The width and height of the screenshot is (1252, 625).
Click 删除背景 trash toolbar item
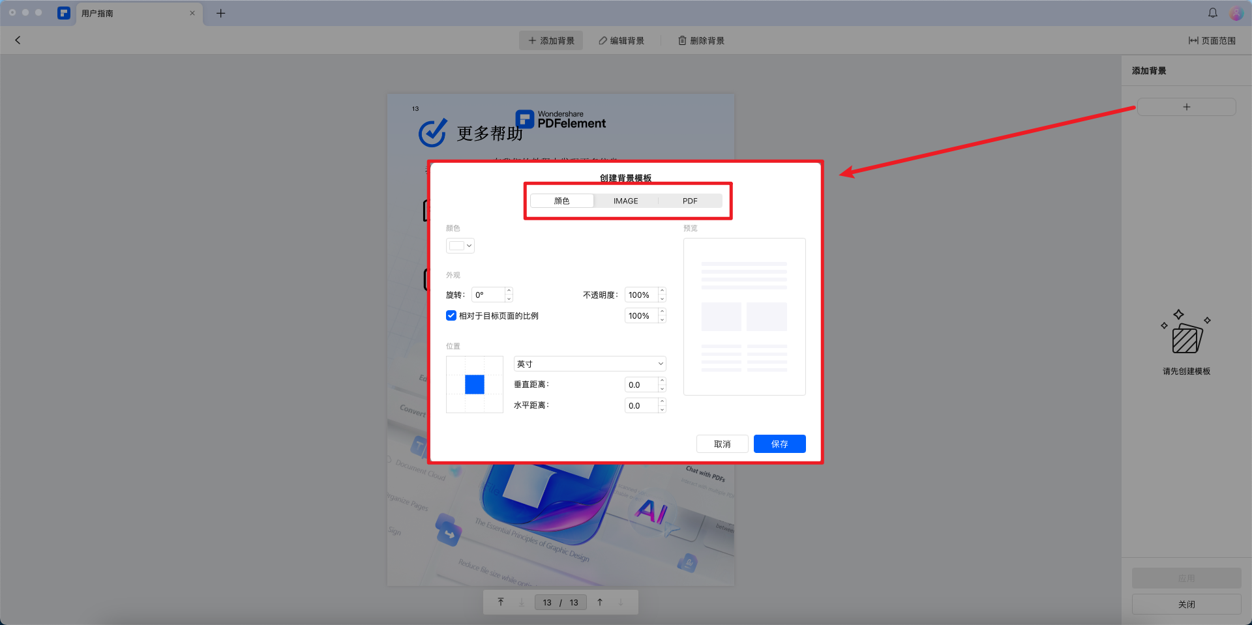click(x=701, y=40)
